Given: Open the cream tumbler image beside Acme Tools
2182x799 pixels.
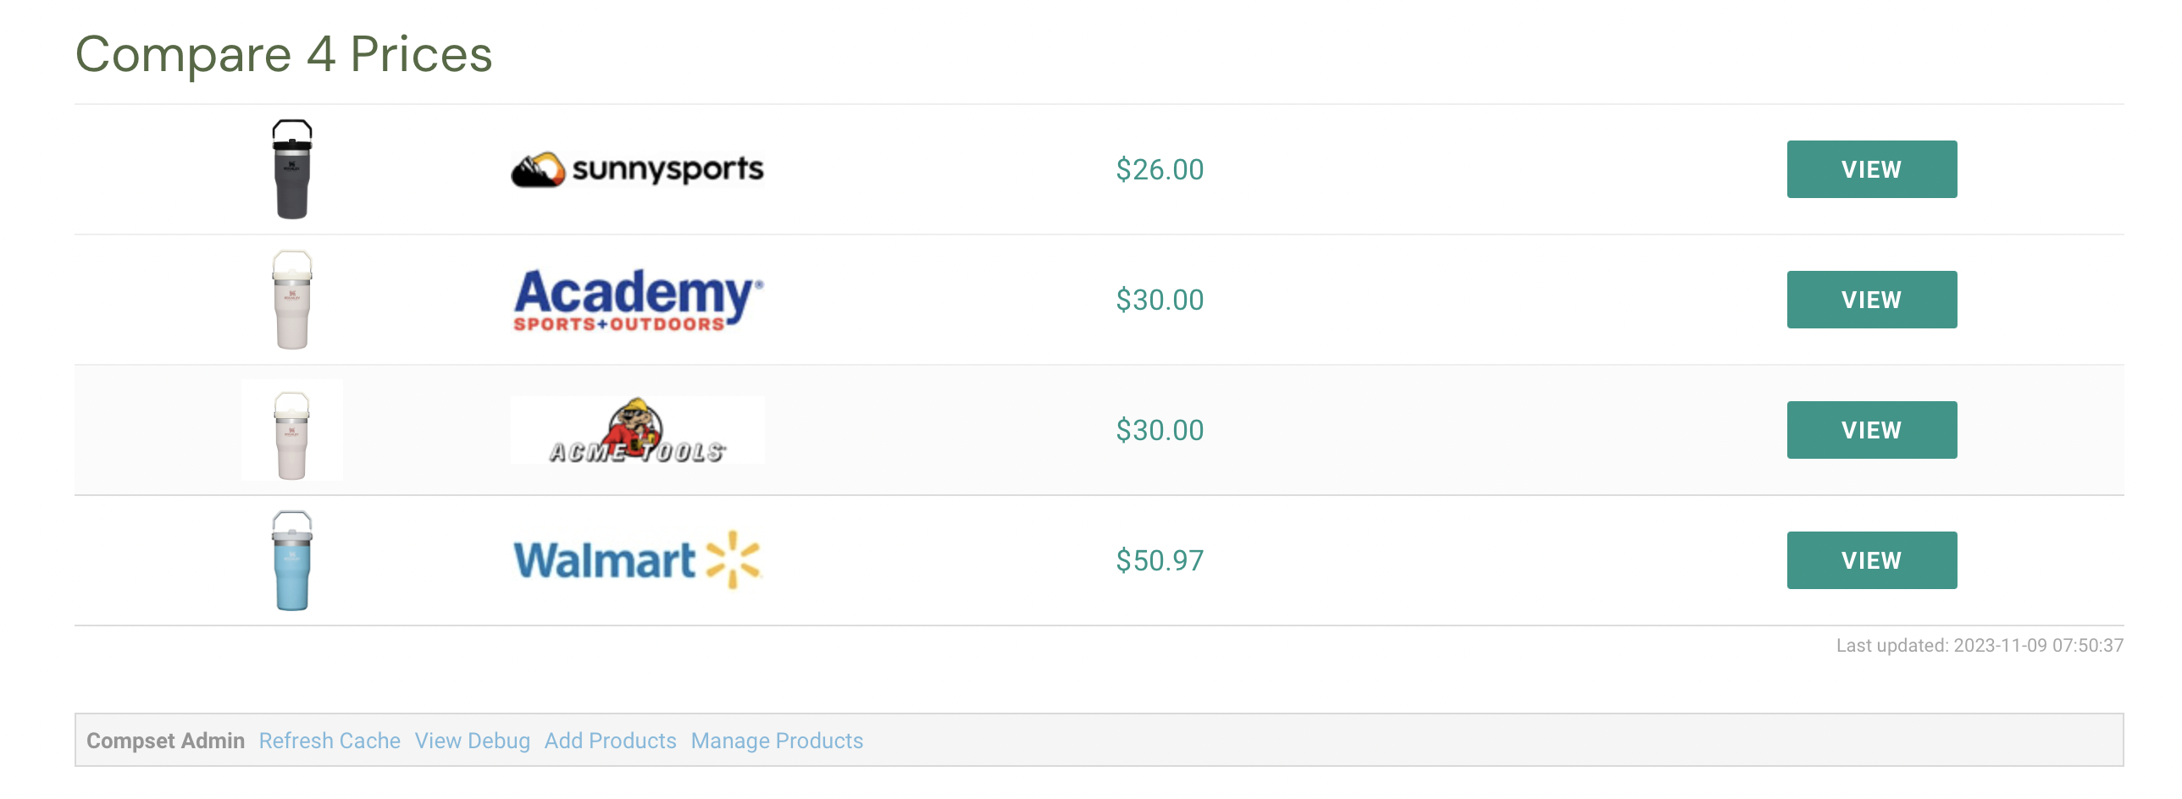Looking at the screenshot, I should click(x=292, y=430).
